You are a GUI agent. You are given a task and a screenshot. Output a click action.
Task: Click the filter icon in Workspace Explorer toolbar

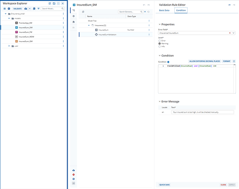(x=39, y=9)
